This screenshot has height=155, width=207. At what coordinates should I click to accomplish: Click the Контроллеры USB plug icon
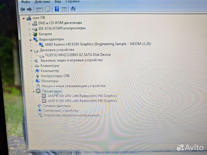point(37,76)
